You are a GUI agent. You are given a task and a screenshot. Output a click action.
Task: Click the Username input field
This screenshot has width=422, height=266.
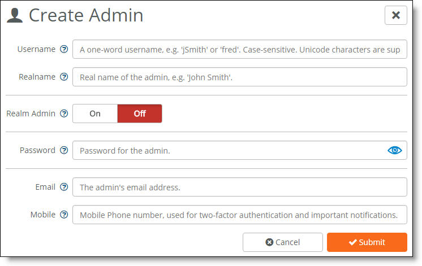(x=239, y=49)
